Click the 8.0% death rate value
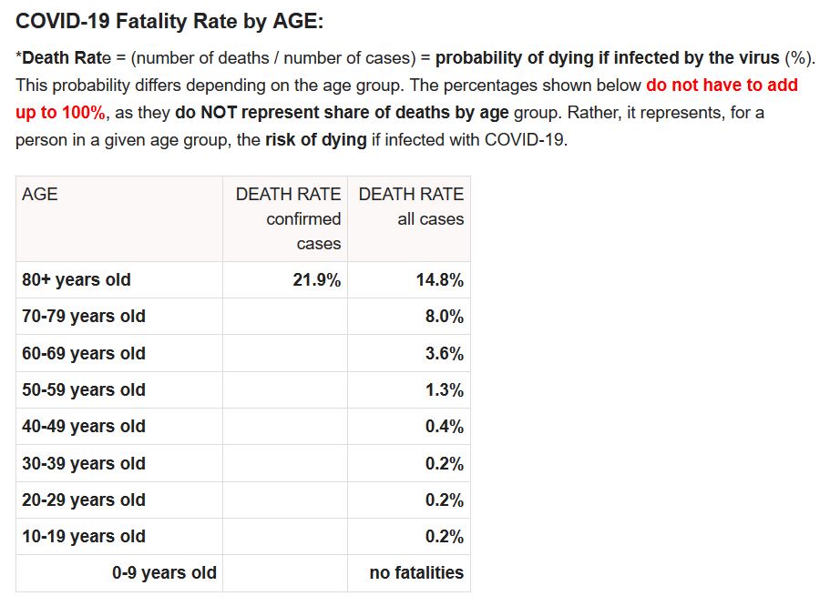Viewport: 830px width, 606px height. pos(445,317)
